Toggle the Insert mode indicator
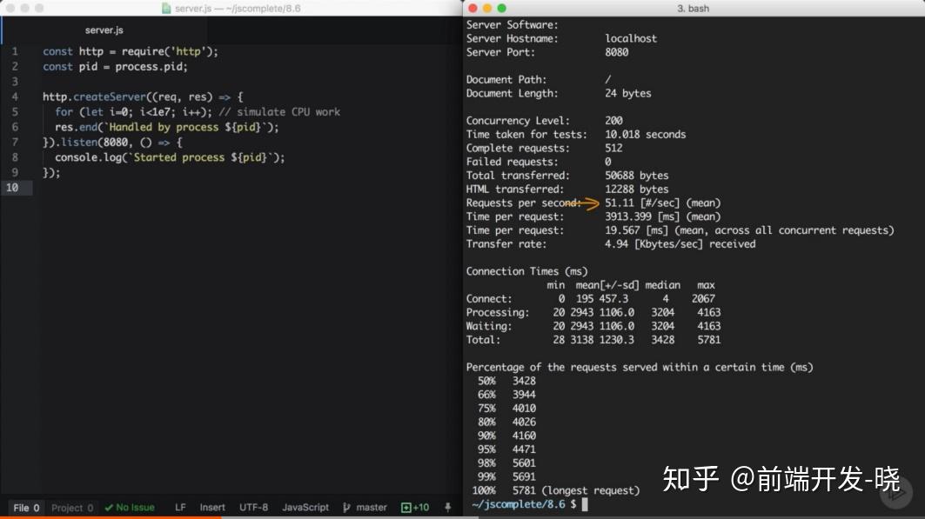Screen dimensions: 925x519 pyautogui.click(x=213, y=507)
